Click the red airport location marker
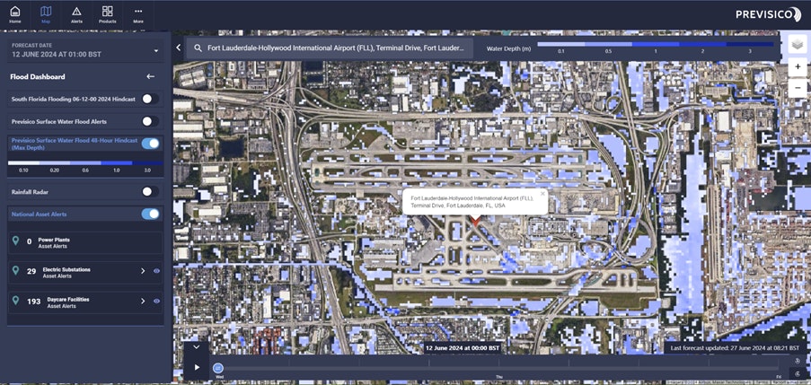This screenshot has height=385, width=811. (475, 220)
